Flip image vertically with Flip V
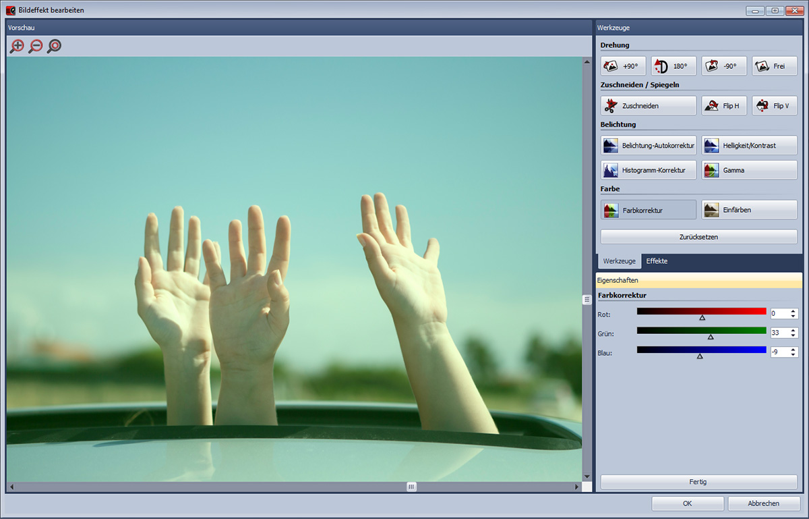The image size is (809, 519). (x=774, y=106)
